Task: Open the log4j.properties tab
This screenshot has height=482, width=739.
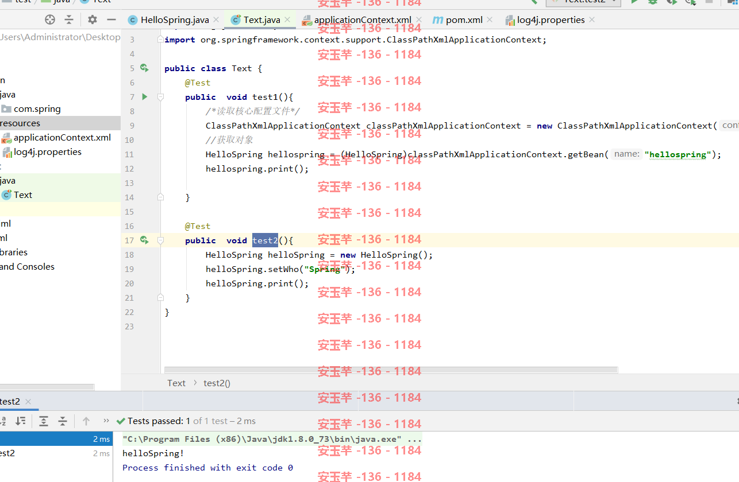Action: point(551,20)
